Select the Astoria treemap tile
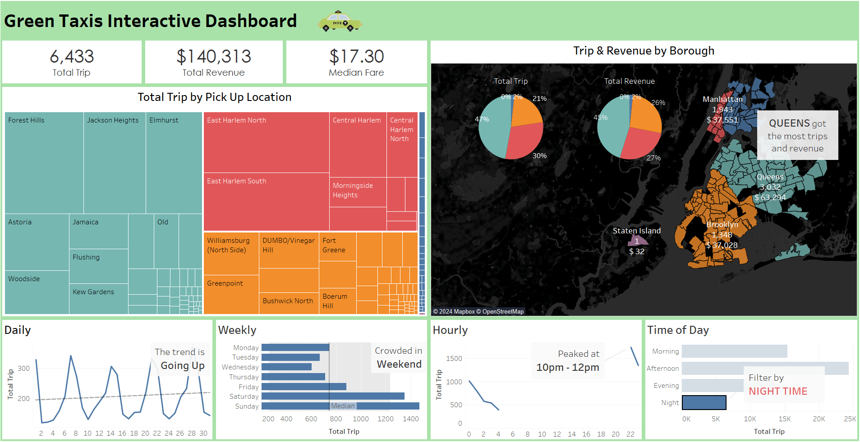Viewport: 860px width, 442px height. (x=37, y=242)
